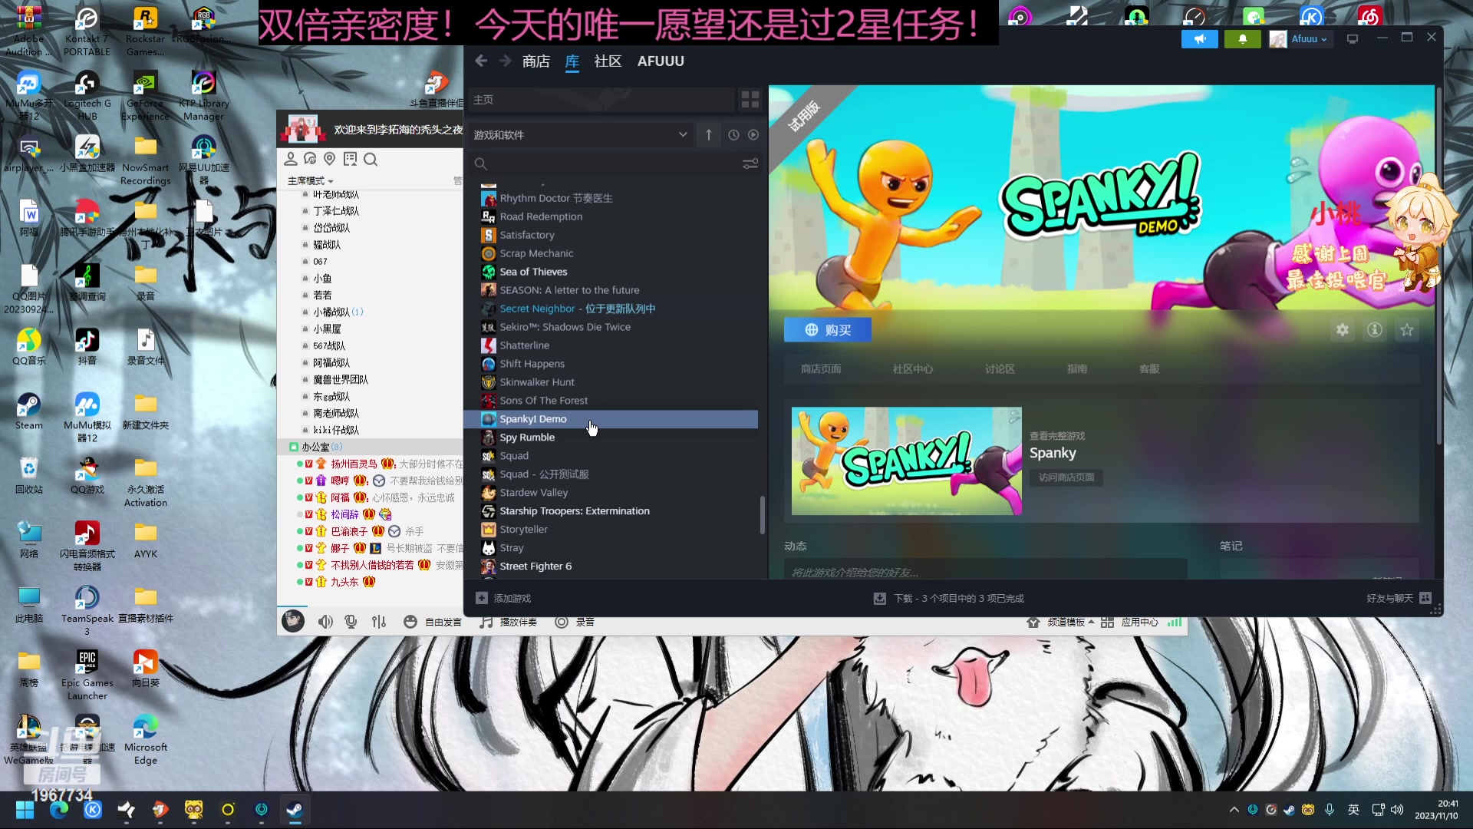Open 库 tab in Steam

(x=572, y=61)
